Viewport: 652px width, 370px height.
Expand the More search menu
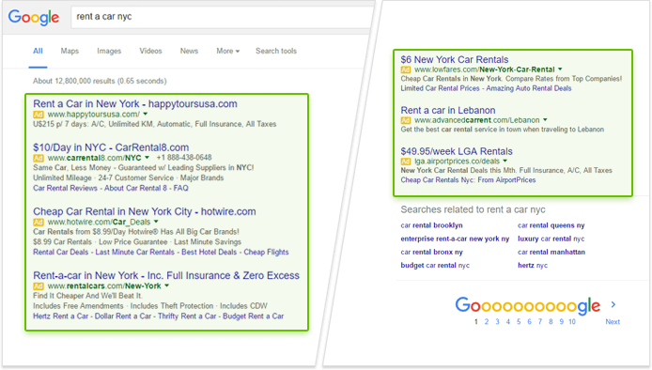coord(228,51)
